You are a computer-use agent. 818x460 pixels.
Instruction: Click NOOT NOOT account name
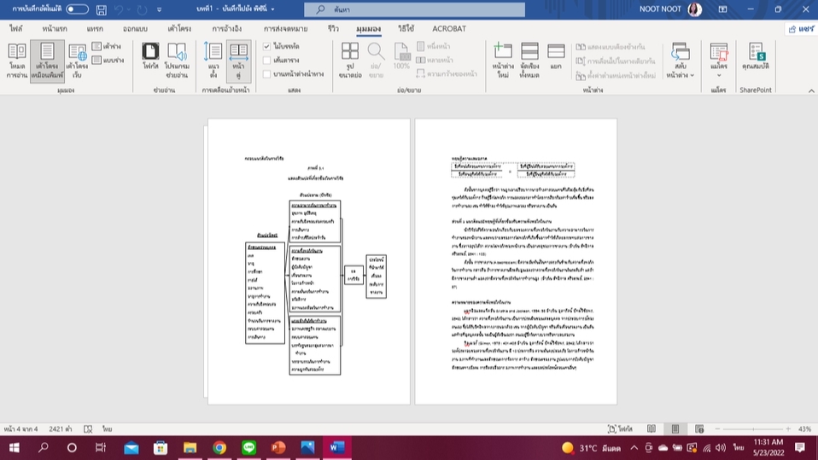pos(660,9)
